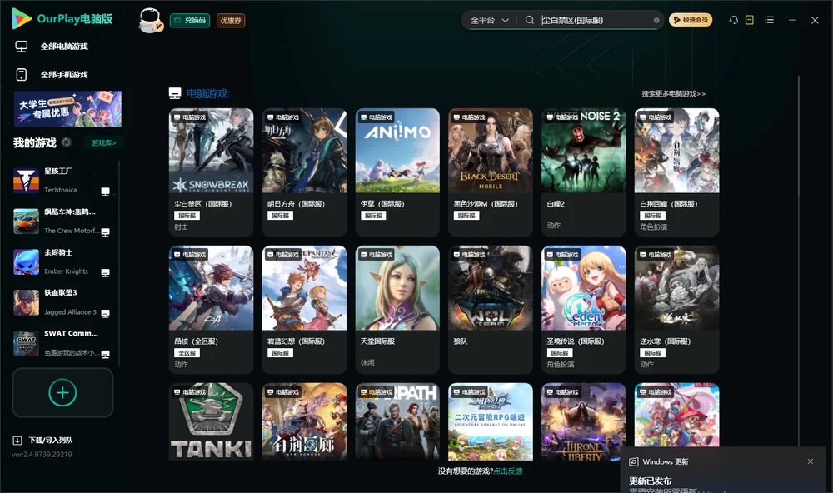Select 全部手机游戏 in the sidebar
The width and height of the screenshot is (833, 493).
tap(64, 74)
